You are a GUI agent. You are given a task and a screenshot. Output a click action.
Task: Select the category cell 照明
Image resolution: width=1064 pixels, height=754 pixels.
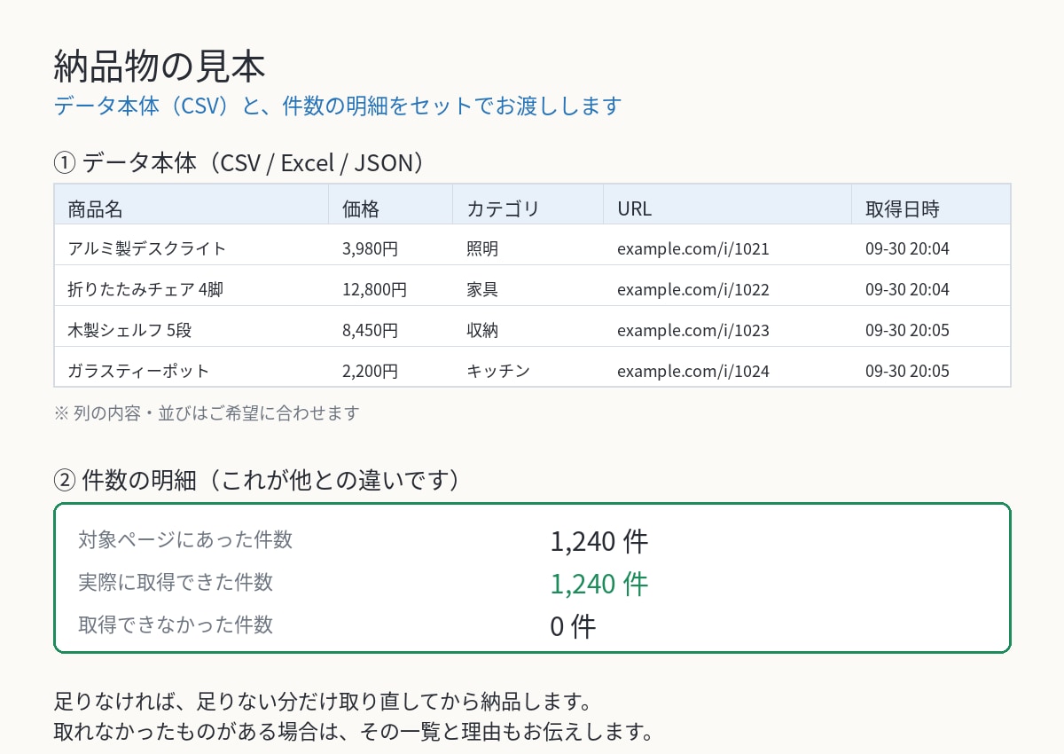click(482, 248)
